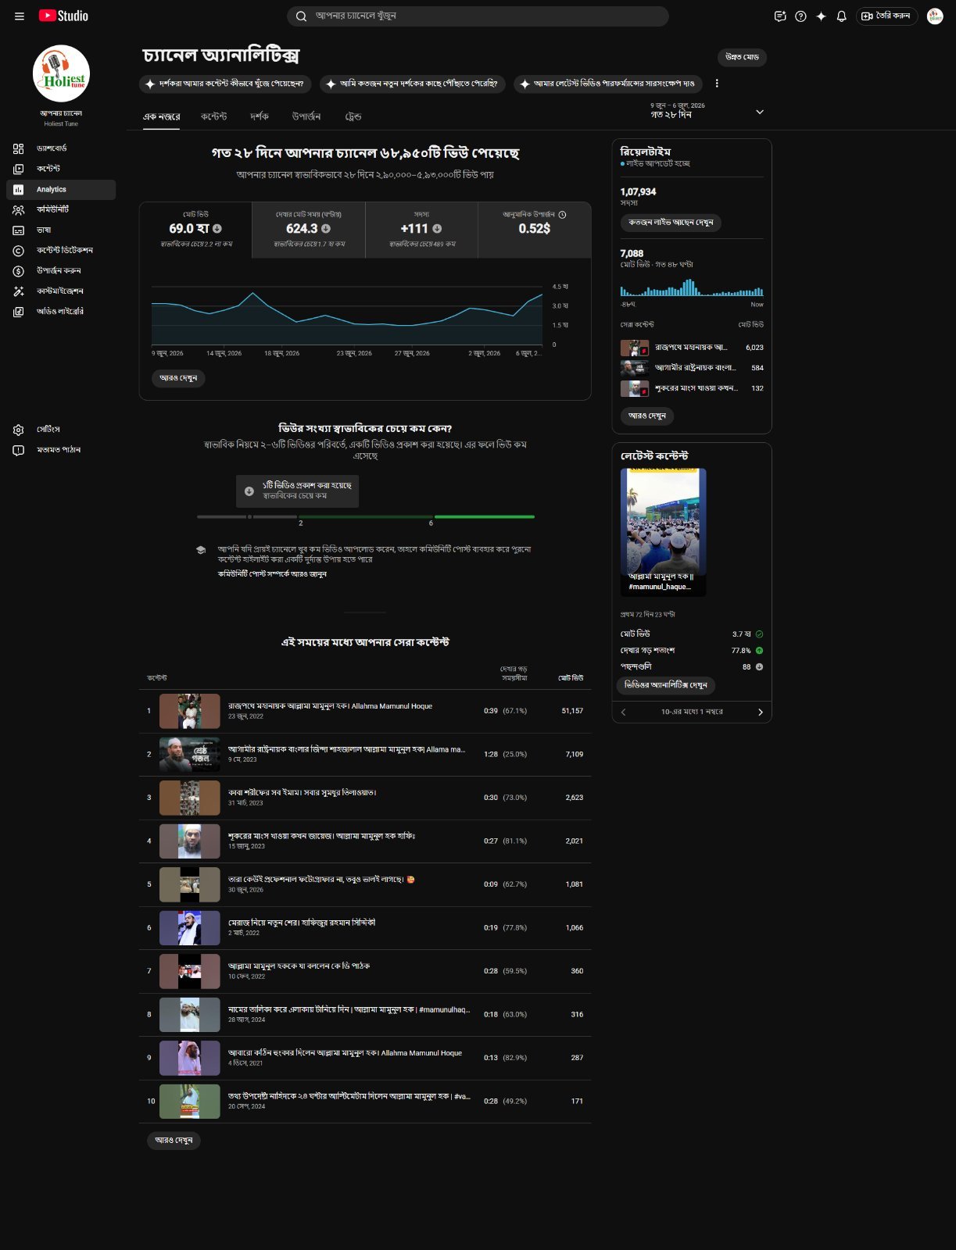Image resolution: width=956 pixels, height=1250 pixels.
Task: Click the down-arrow icon beside 69.0 হা views
Action: [x=217, y=229]
